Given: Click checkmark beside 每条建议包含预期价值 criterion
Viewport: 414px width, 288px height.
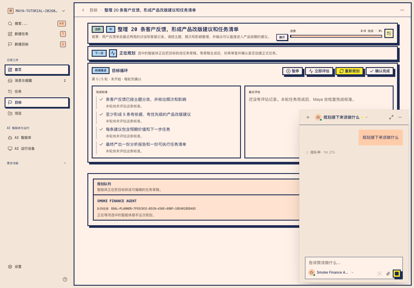Looking at the screenshot, I should point(101,129).
